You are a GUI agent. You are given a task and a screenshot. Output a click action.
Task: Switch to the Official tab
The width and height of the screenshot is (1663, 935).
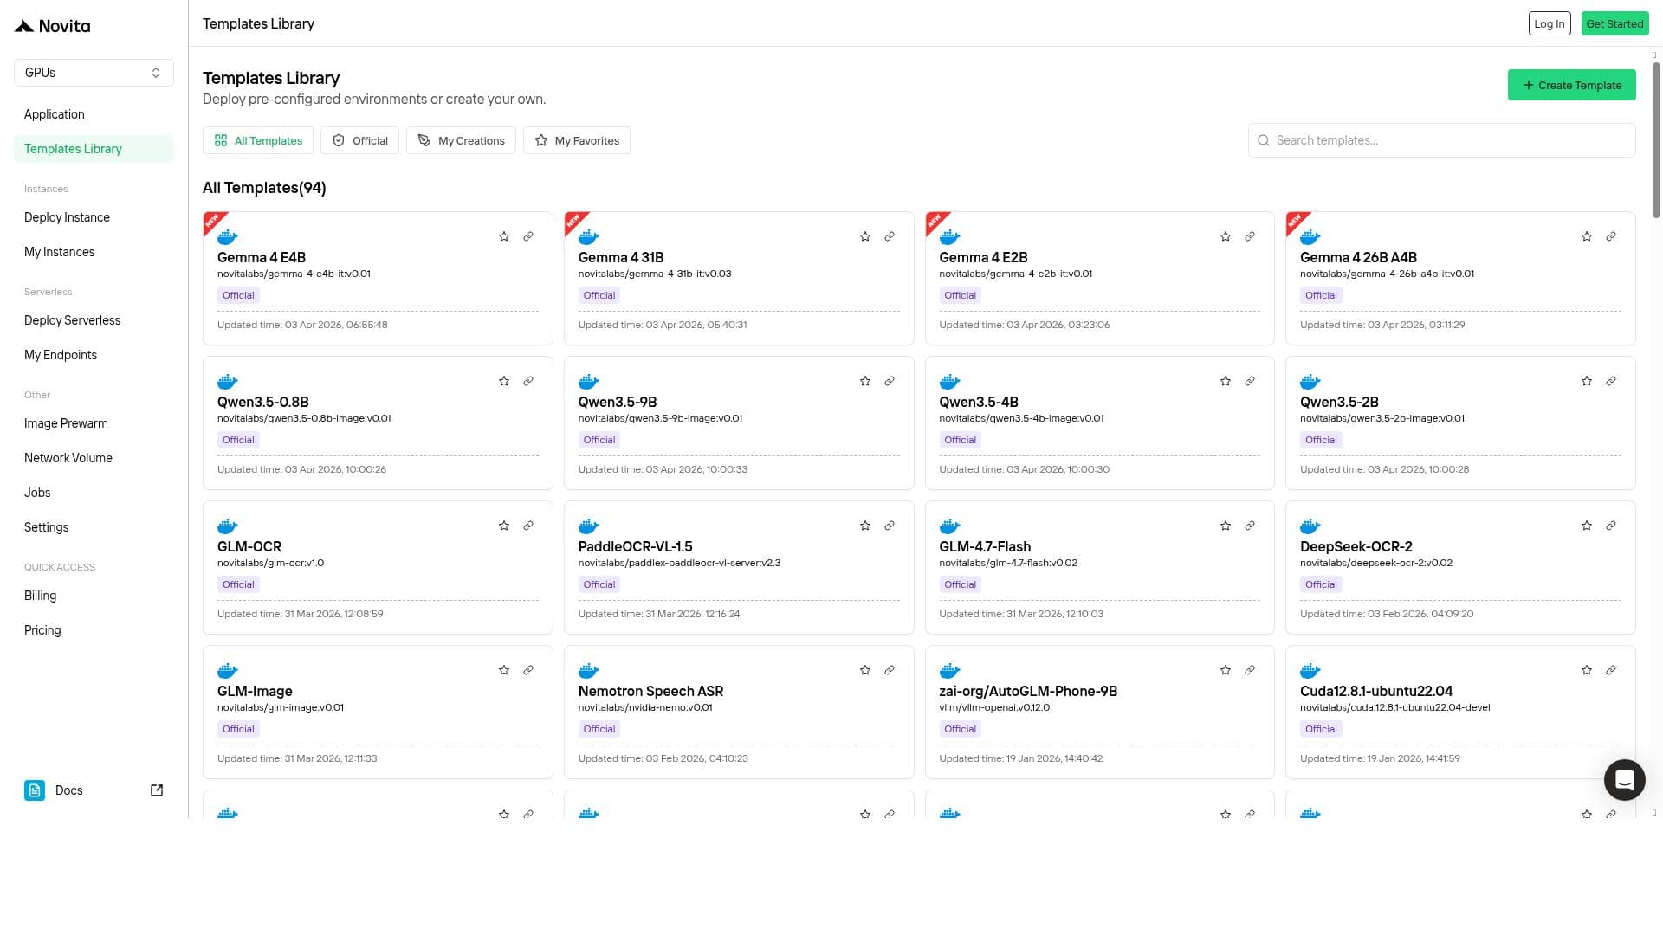[359, 140]
